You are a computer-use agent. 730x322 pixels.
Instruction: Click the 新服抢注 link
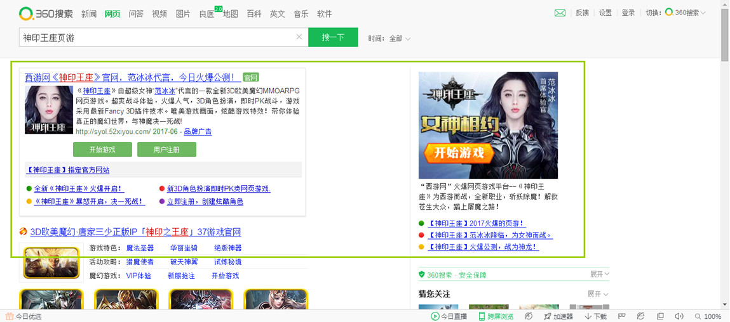(x=181, y=276)
